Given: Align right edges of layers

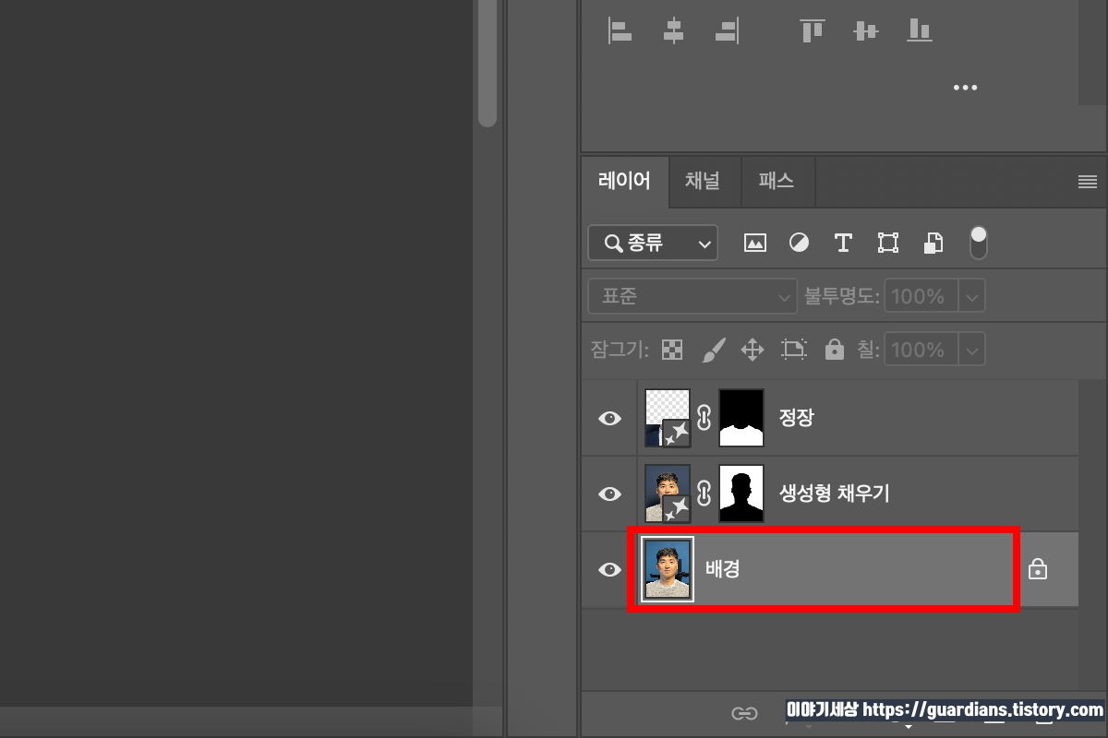Looking at the screenshot, I should click(x=728, y=30).
